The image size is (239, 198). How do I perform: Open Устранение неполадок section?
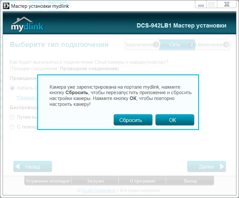coord(48,181)
